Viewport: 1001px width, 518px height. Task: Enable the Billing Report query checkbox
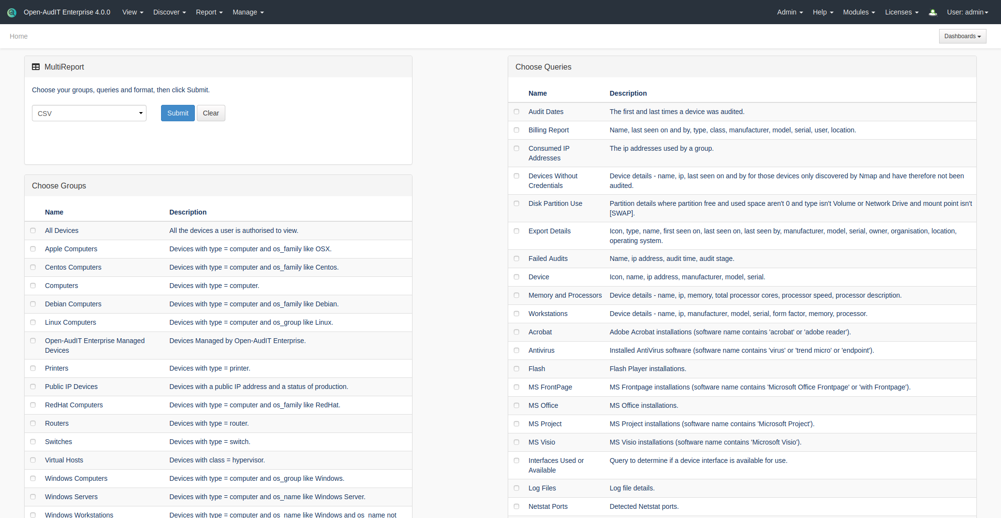[516, 130]
